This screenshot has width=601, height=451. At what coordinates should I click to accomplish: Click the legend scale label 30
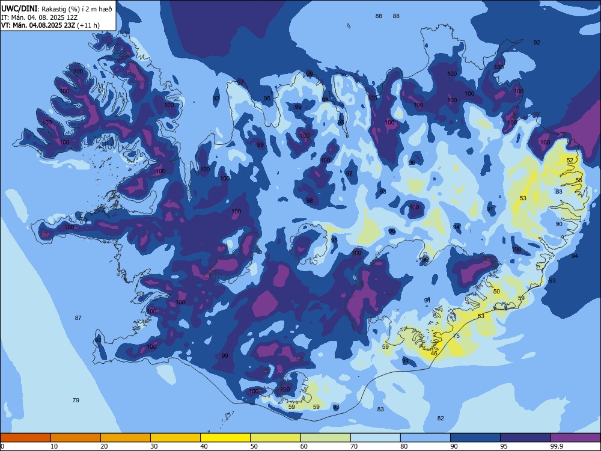click(x=154, y=446)
